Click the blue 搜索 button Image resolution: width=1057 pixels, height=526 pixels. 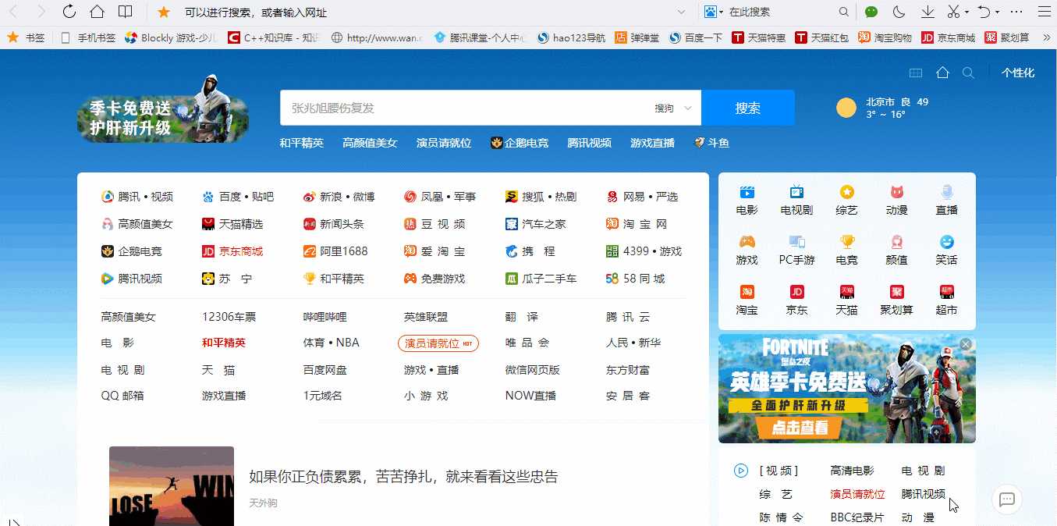[x=747, y=108]
